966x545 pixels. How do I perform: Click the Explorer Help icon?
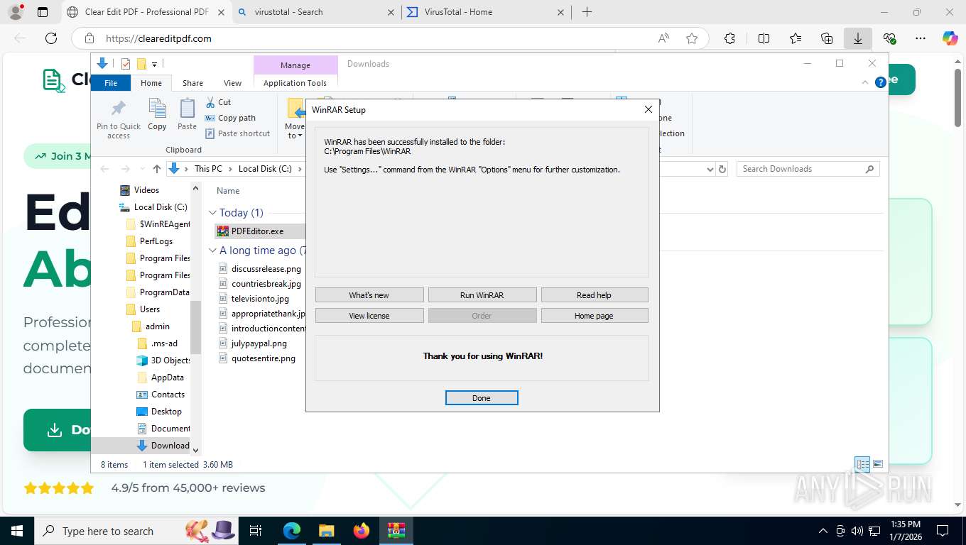880,82
